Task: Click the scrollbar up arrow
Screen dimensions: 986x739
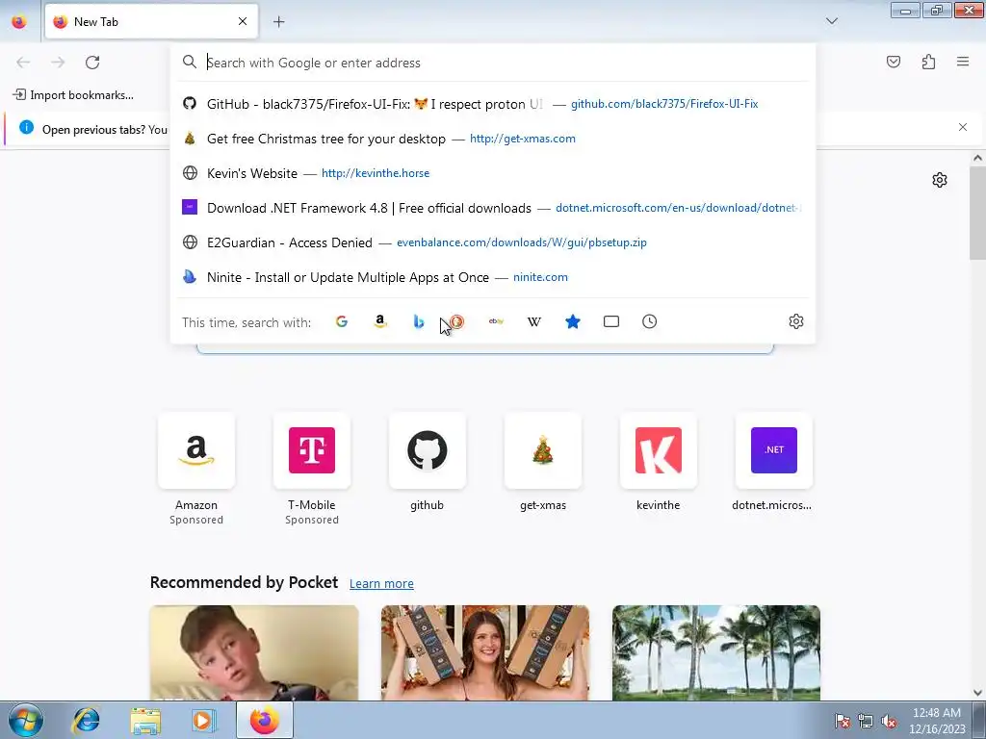Action: (x=977, y=159)
